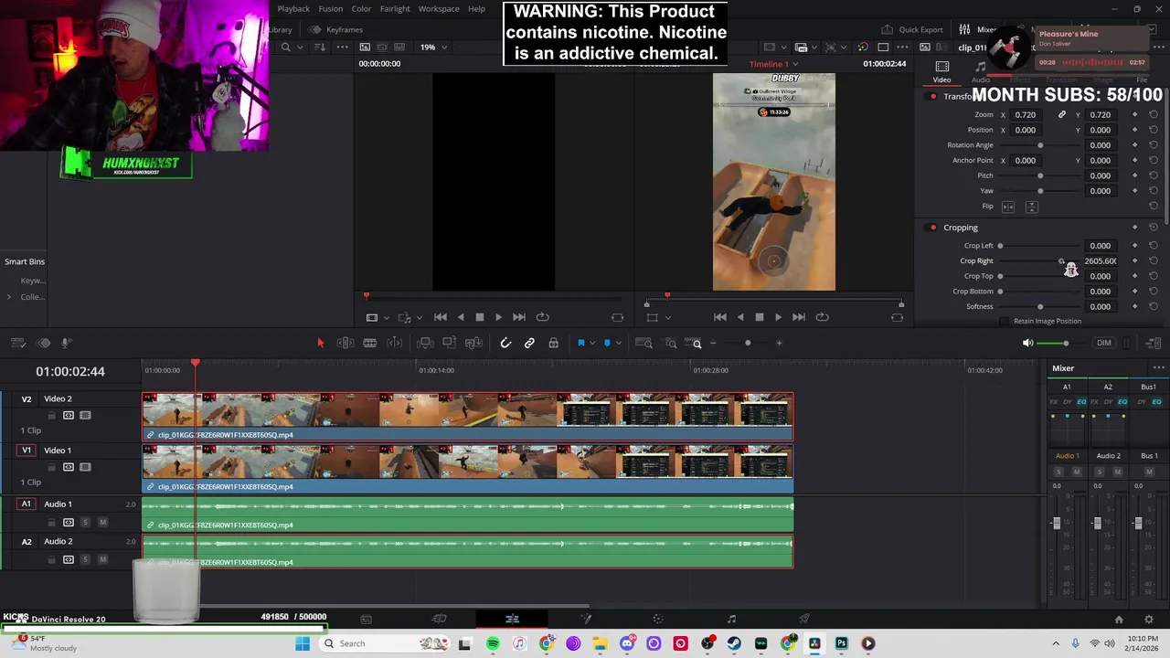Select the Blade Edit Mode tool
Viewport: 1170px width, 658px height.
pos(395,343)
